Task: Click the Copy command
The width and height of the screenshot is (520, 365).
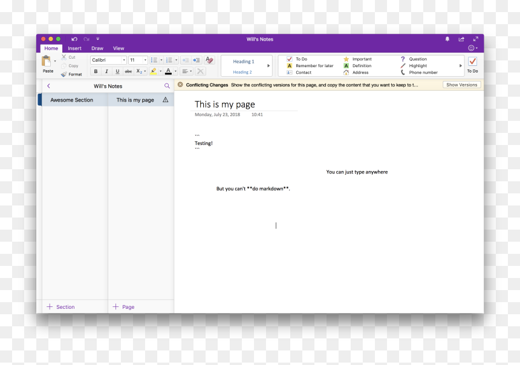Action: [x=70, y=66]
